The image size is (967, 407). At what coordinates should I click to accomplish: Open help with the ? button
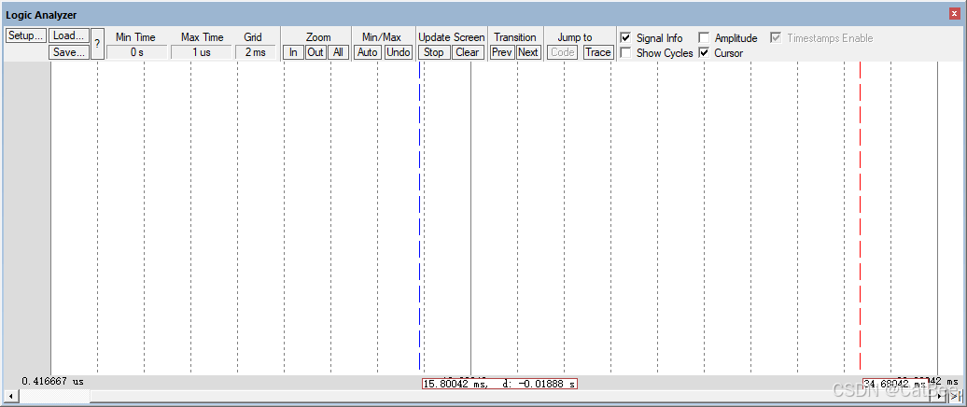click(97, 45)
